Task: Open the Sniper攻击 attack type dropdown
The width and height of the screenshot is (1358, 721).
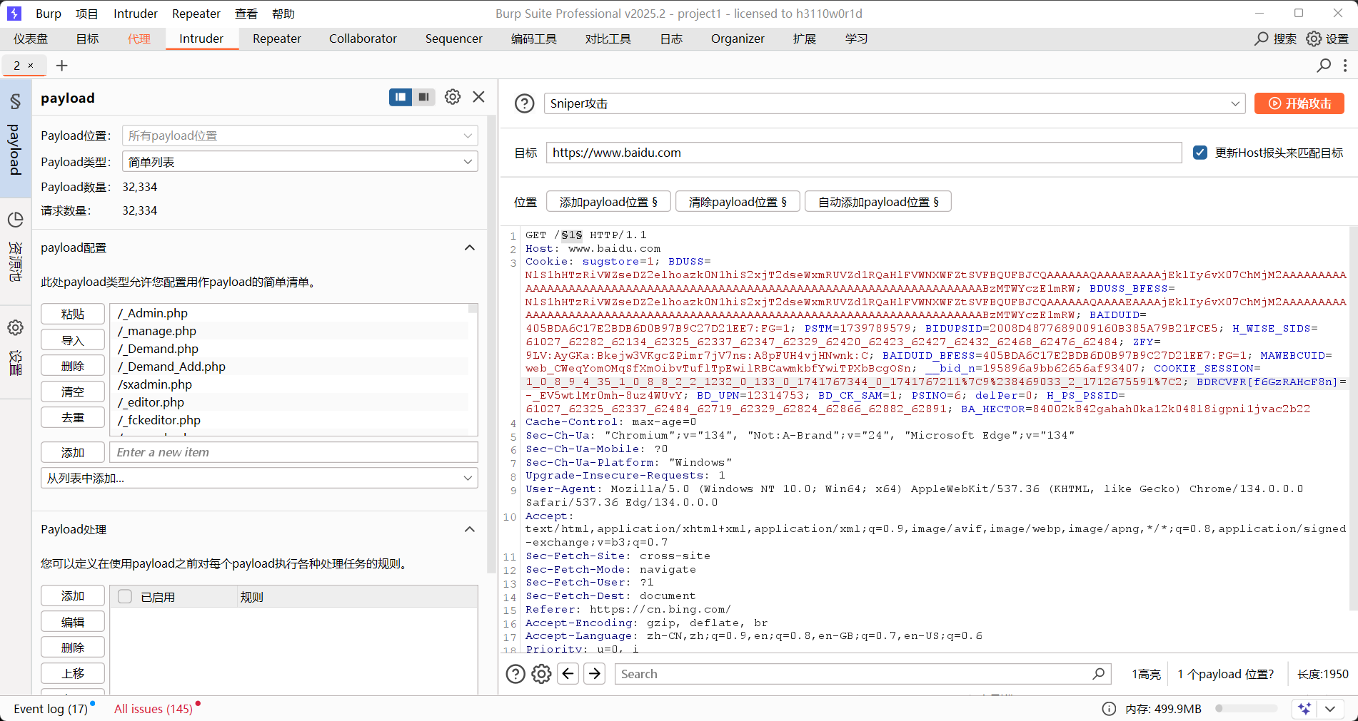Action: click(x=895, y=103)
